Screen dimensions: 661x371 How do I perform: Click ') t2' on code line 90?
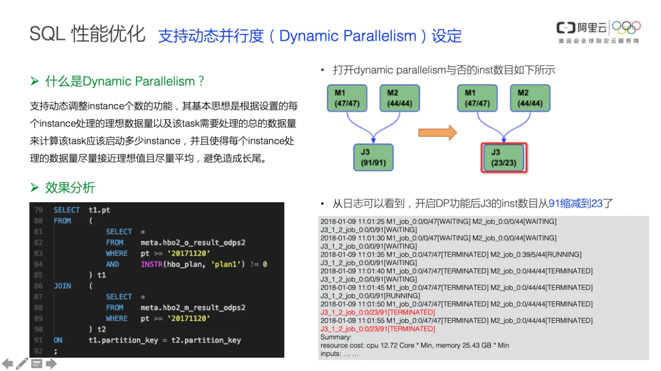point(97,329)
